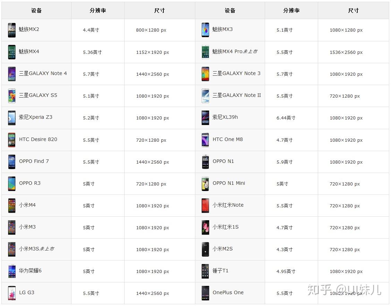The height and width of the screenshot is (306, 391).
Task: Click the 小米M2S phone image
Action: coord(205,249)
